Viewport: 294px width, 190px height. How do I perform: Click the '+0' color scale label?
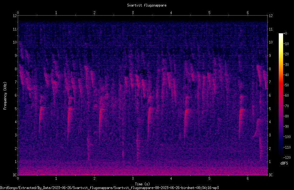tap(285, 34)
